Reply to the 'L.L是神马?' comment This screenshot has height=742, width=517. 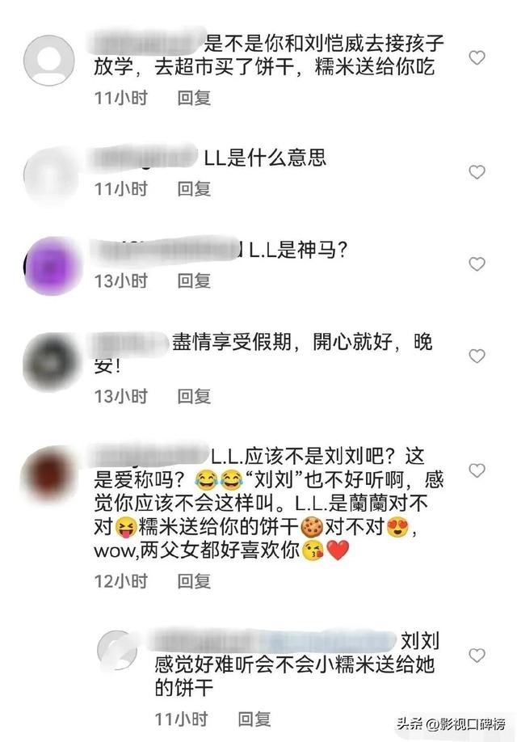pyautogui.click(x=194, y=280)
